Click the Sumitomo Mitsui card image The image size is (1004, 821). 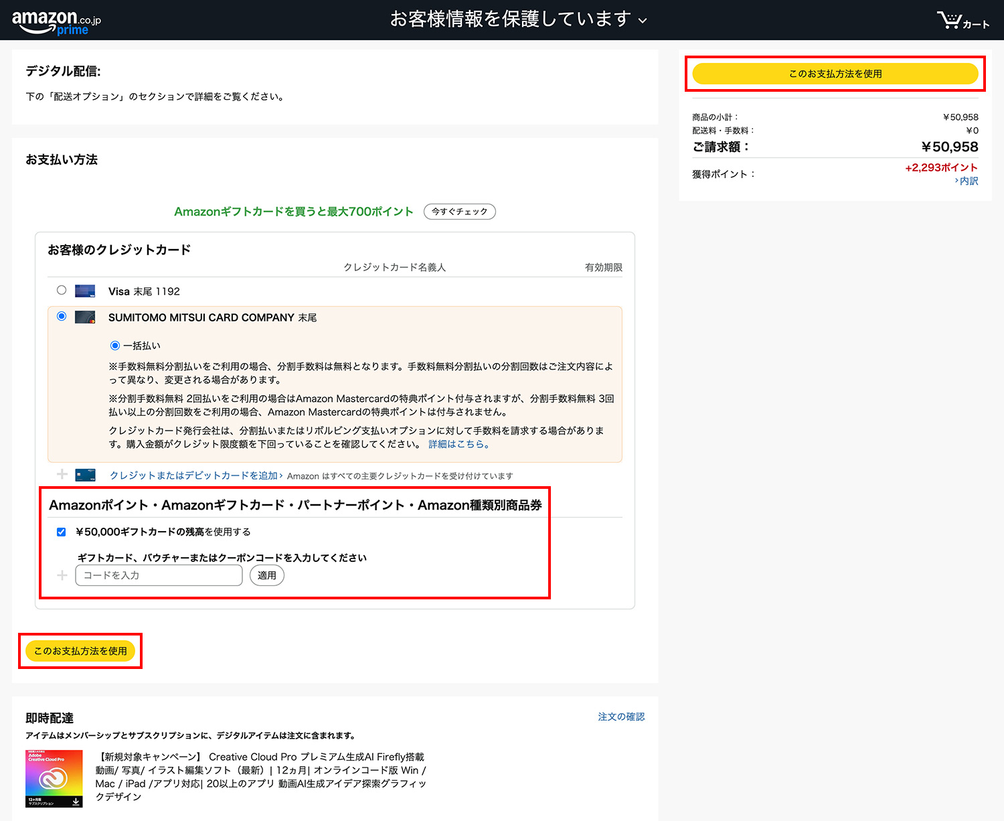tap(85, 317)
